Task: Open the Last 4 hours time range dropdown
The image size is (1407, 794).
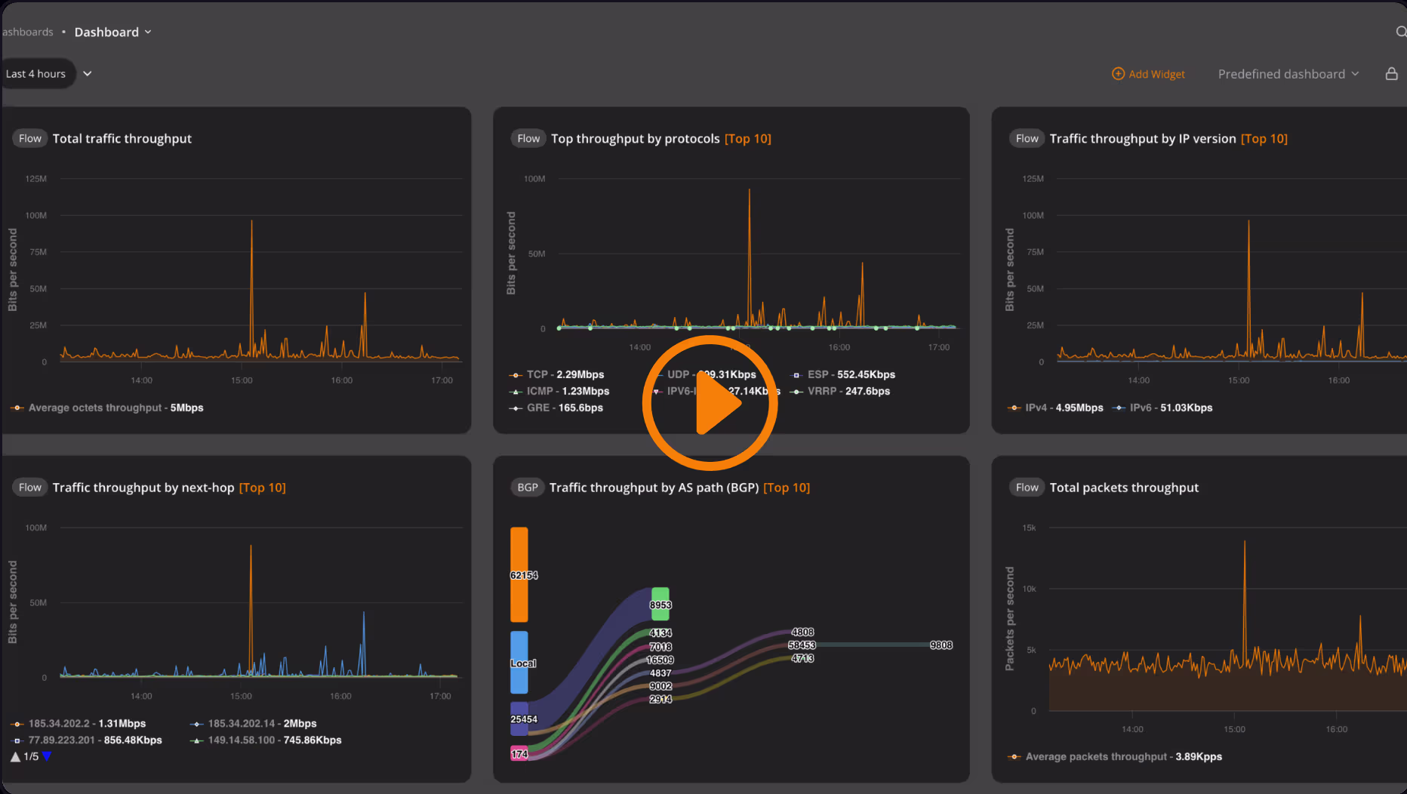Action: [47, 74]
